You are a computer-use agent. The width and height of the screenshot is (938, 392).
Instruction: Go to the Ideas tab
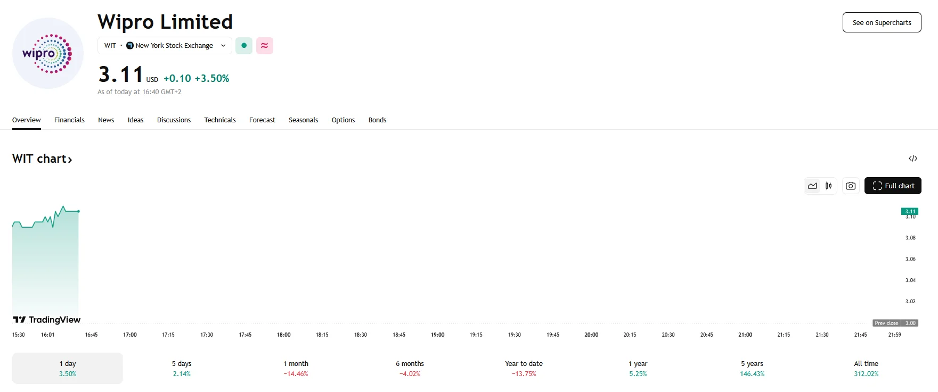pos(135,120)
